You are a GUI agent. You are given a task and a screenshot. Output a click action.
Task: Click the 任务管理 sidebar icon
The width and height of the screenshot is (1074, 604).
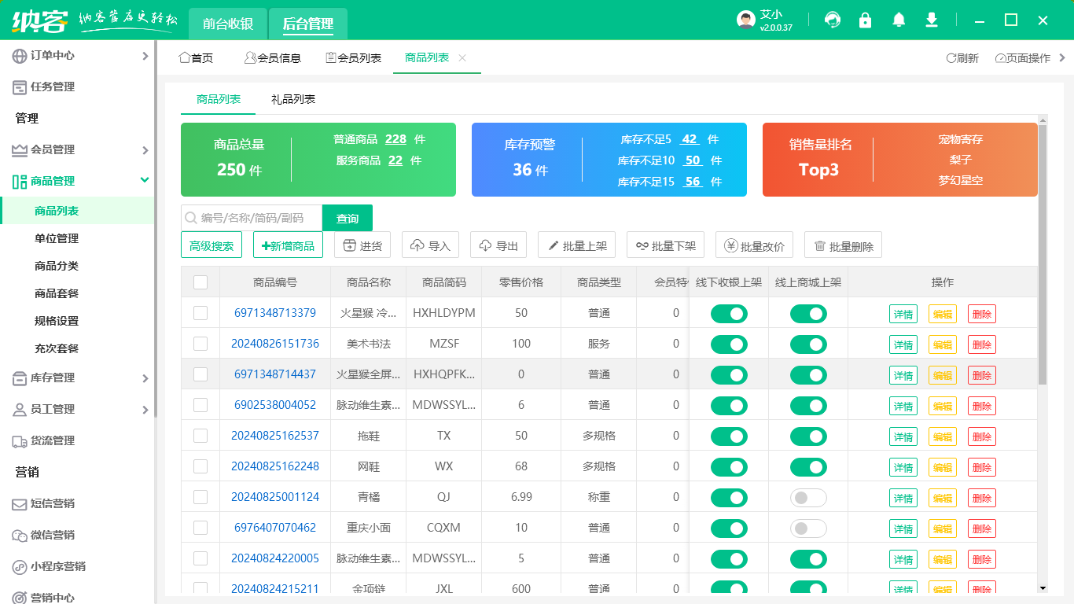coord(20,87)
